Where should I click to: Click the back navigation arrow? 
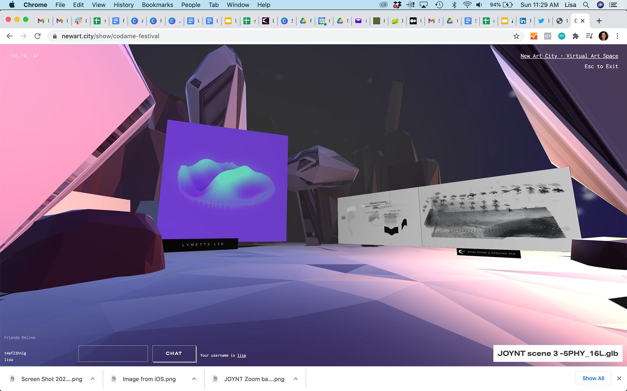tap(9, 36)
